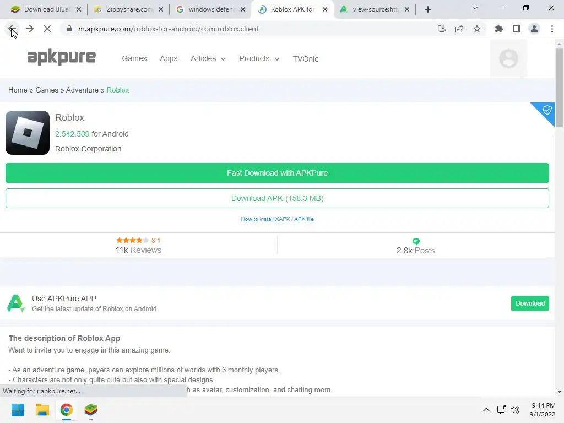Click the address bar URL
Screen dimensions: 564x423
pyautogui.click(x=169, y=29)
